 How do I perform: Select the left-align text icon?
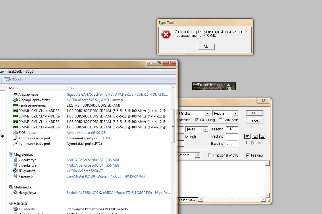point(247,136)
